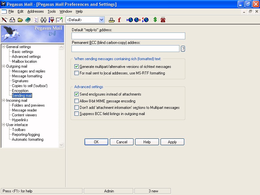
Task: Click the OK button
Action: 96,142
